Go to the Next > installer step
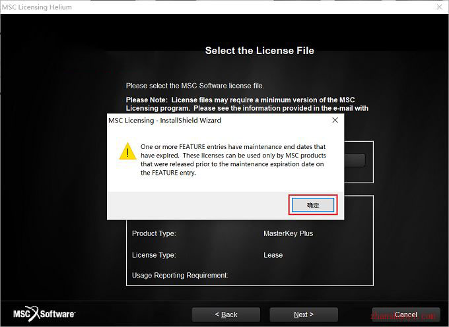449x327 pixels. click(x=304, y=314)
